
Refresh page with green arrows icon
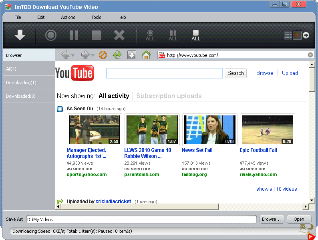point(117,55)
